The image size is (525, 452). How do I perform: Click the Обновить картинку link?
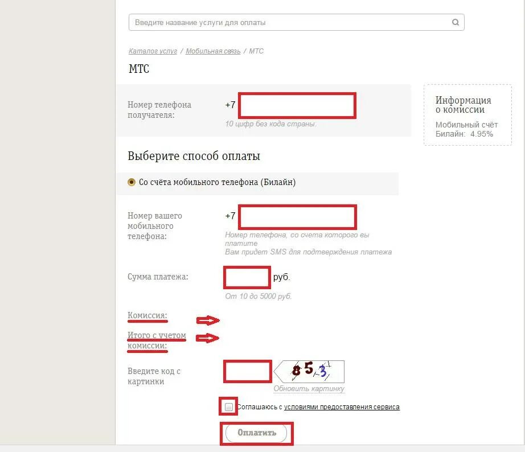tap(309, 388)
